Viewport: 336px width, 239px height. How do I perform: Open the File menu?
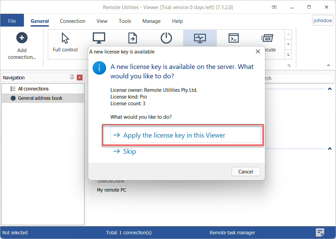click(x=12, y=21)
